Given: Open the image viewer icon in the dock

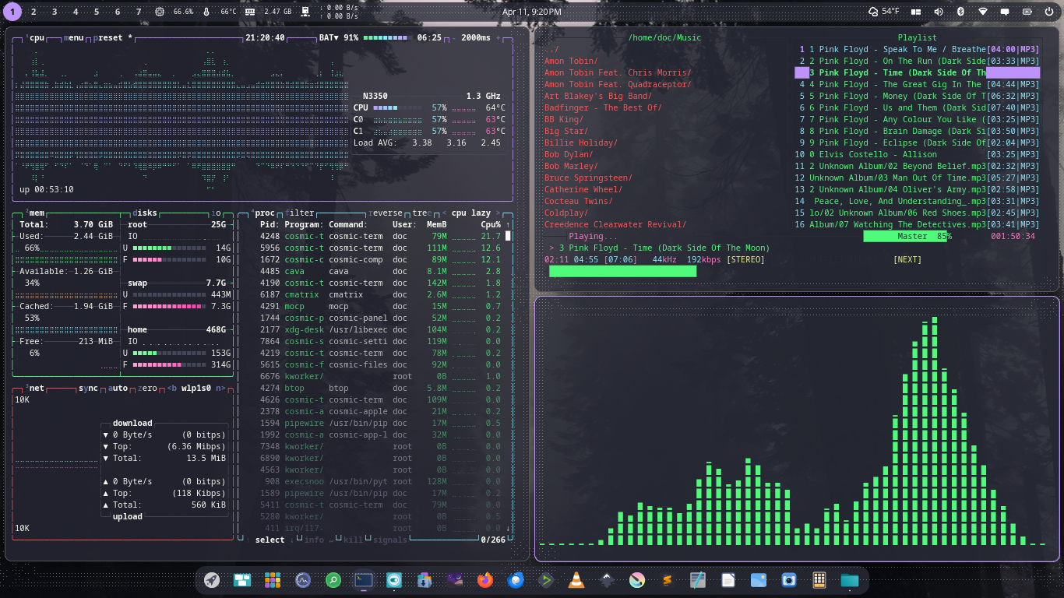Looking at the screenshot, I should pyautogui.click(x=759, y=580).
